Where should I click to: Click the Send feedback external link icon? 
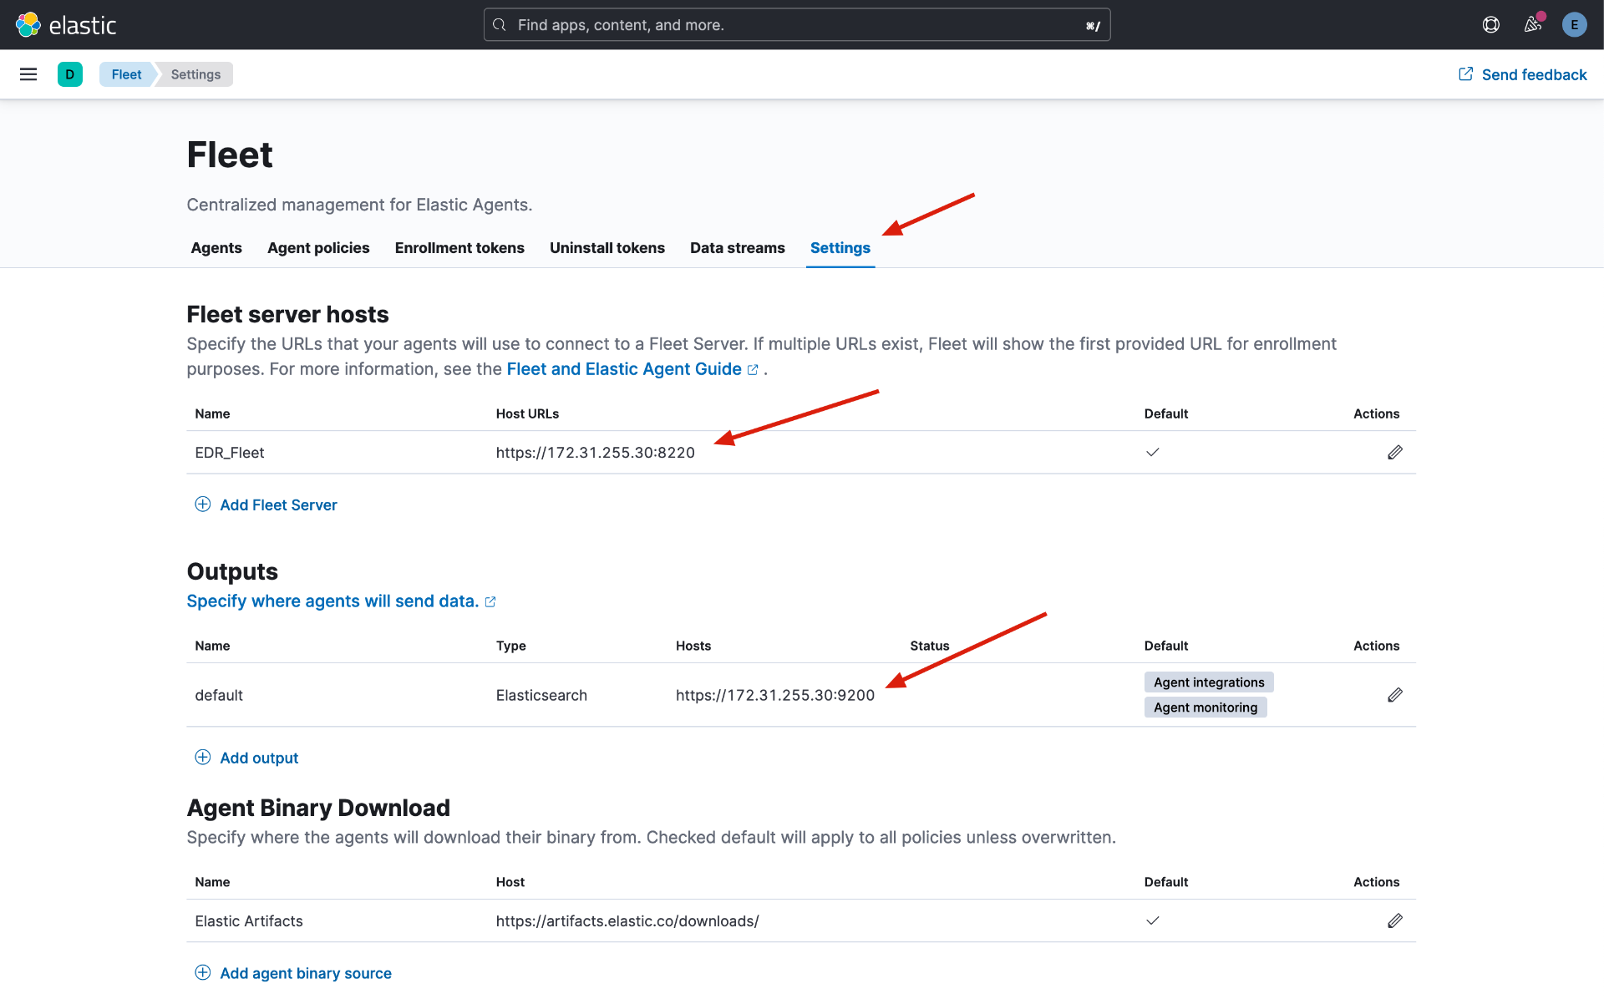pyautogui.click(x=1466, y=74)
